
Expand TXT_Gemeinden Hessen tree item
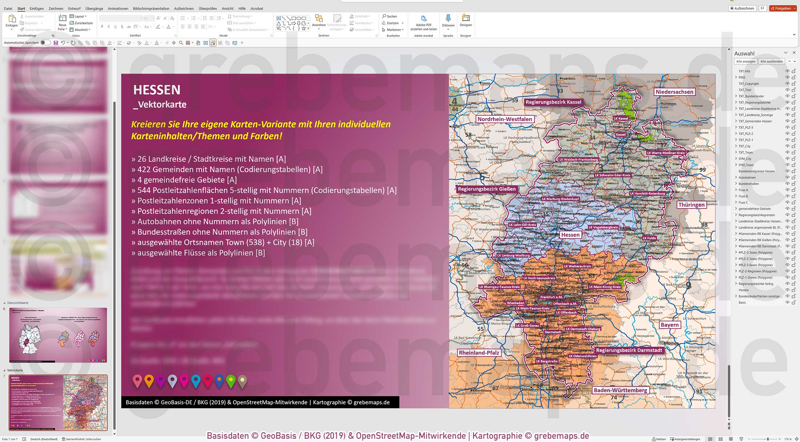click(x=736, y=121)
